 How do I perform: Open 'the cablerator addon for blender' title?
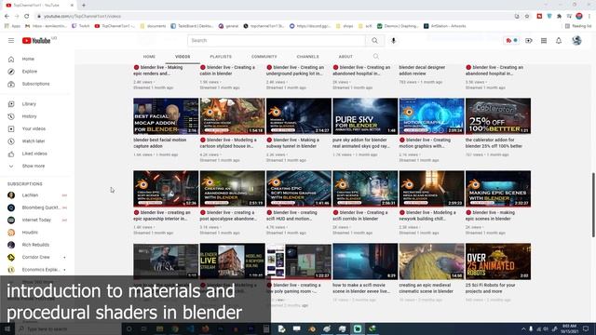click(494, 143)
